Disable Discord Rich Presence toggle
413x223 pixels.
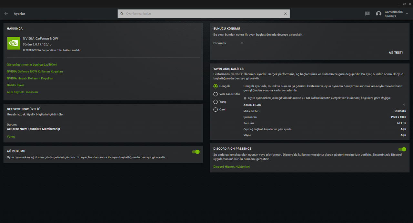(x=402, y=149)
